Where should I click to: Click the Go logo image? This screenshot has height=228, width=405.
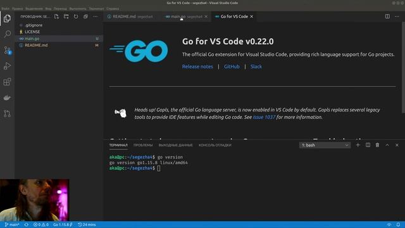tap(139, 51)
